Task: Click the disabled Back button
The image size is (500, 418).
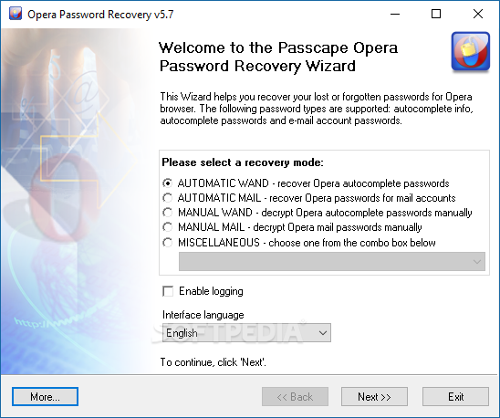Action: click(295, 397)
